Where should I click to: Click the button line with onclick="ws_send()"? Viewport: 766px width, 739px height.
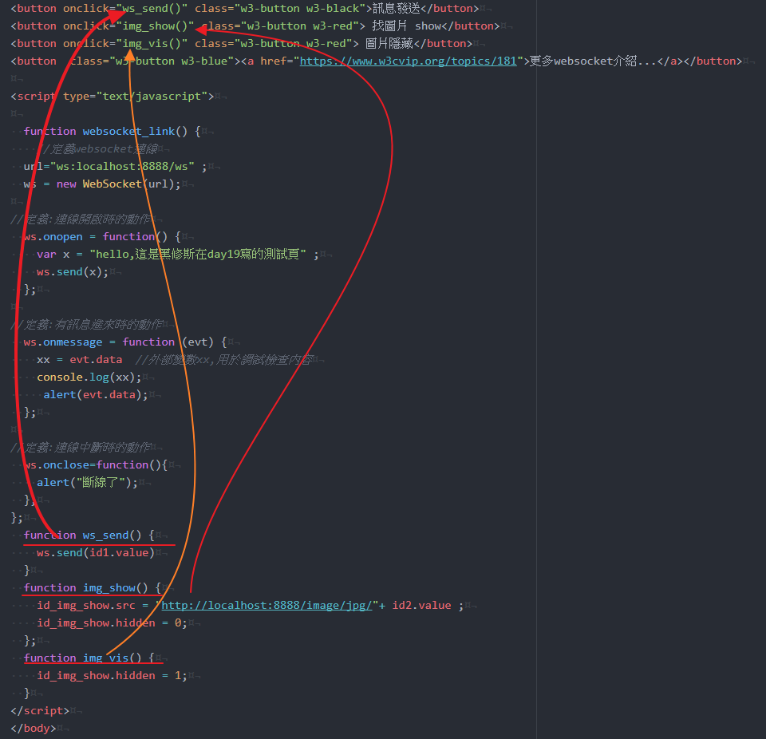tap(245, 9)
